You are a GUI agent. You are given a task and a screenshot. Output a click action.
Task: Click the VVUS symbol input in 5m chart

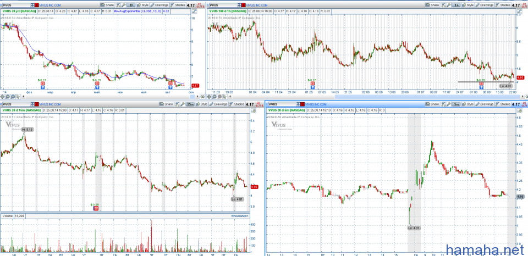click(x=282, y=104)
